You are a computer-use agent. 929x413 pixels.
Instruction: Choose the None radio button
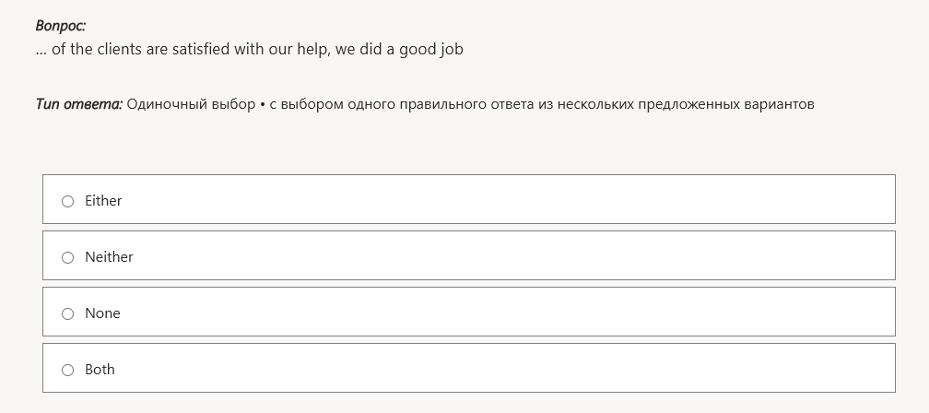pyautogui.click(x=67, y=314)
